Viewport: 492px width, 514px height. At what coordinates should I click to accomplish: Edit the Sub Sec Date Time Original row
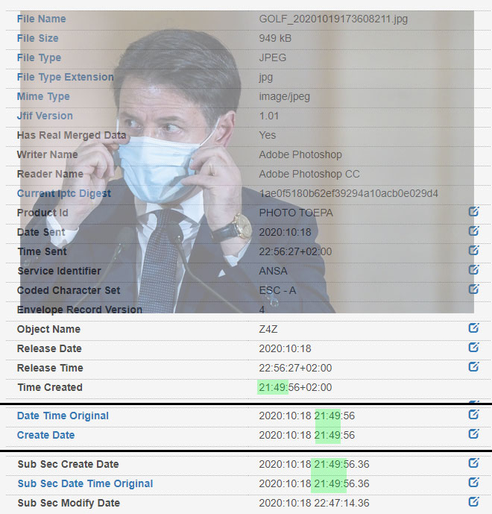click(x=473, y=482)
